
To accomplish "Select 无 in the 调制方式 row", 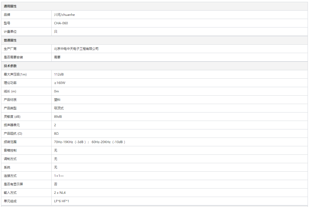I will pos(56,159).
